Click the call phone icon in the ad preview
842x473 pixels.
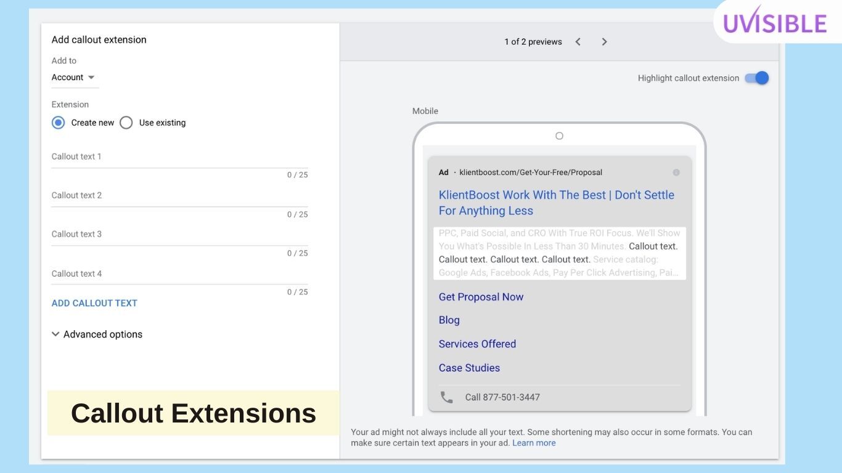(x=446, y=397)
